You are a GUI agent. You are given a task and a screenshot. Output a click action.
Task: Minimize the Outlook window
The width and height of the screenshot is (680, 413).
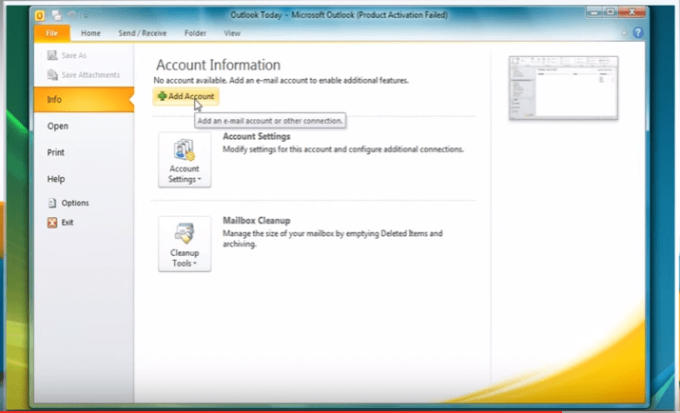pos(593,12)
